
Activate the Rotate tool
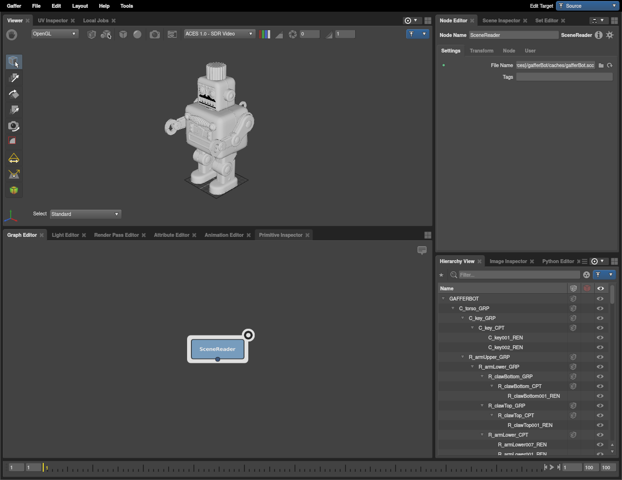point(14,94)
